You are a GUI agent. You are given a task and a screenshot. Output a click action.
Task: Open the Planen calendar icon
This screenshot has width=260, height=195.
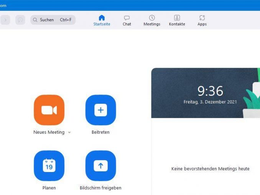click(x=49, y=166)
